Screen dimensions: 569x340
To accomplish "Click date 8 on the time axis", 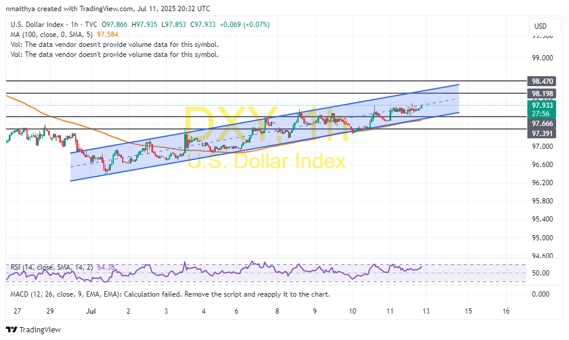I will (277, 311).
